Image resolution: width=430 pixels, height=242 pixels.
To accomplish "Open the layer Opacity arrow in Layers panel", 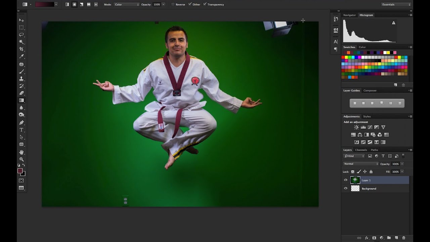I will click(x=402, y=164).
